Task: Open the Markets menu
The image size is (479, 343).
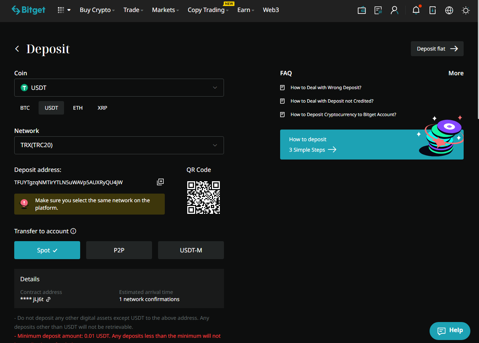Action: 166,10
